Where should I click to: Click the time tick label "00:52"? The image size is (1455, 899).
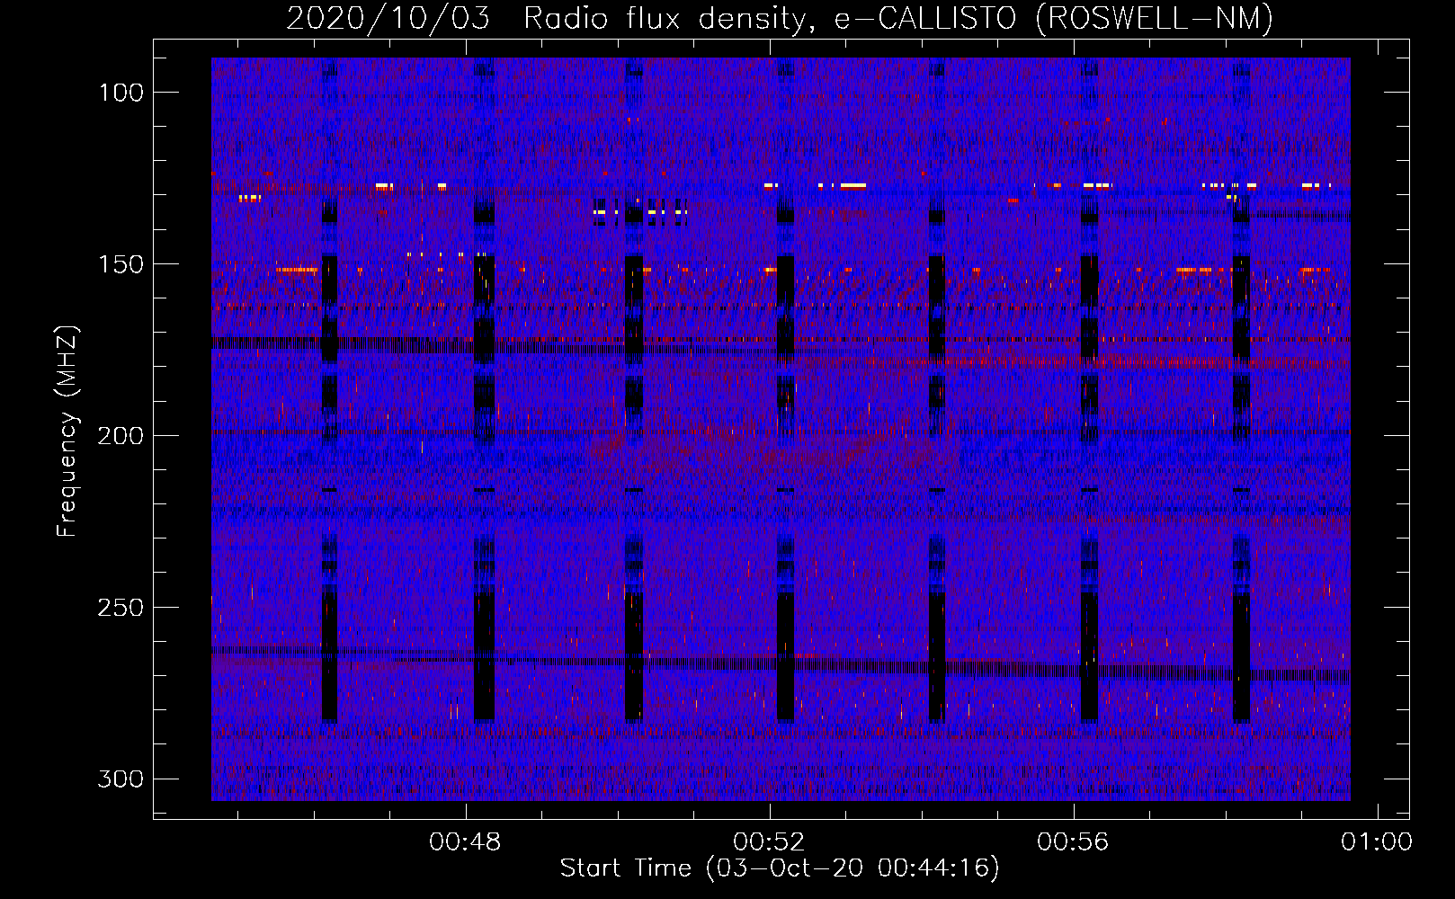coord(769,842)
